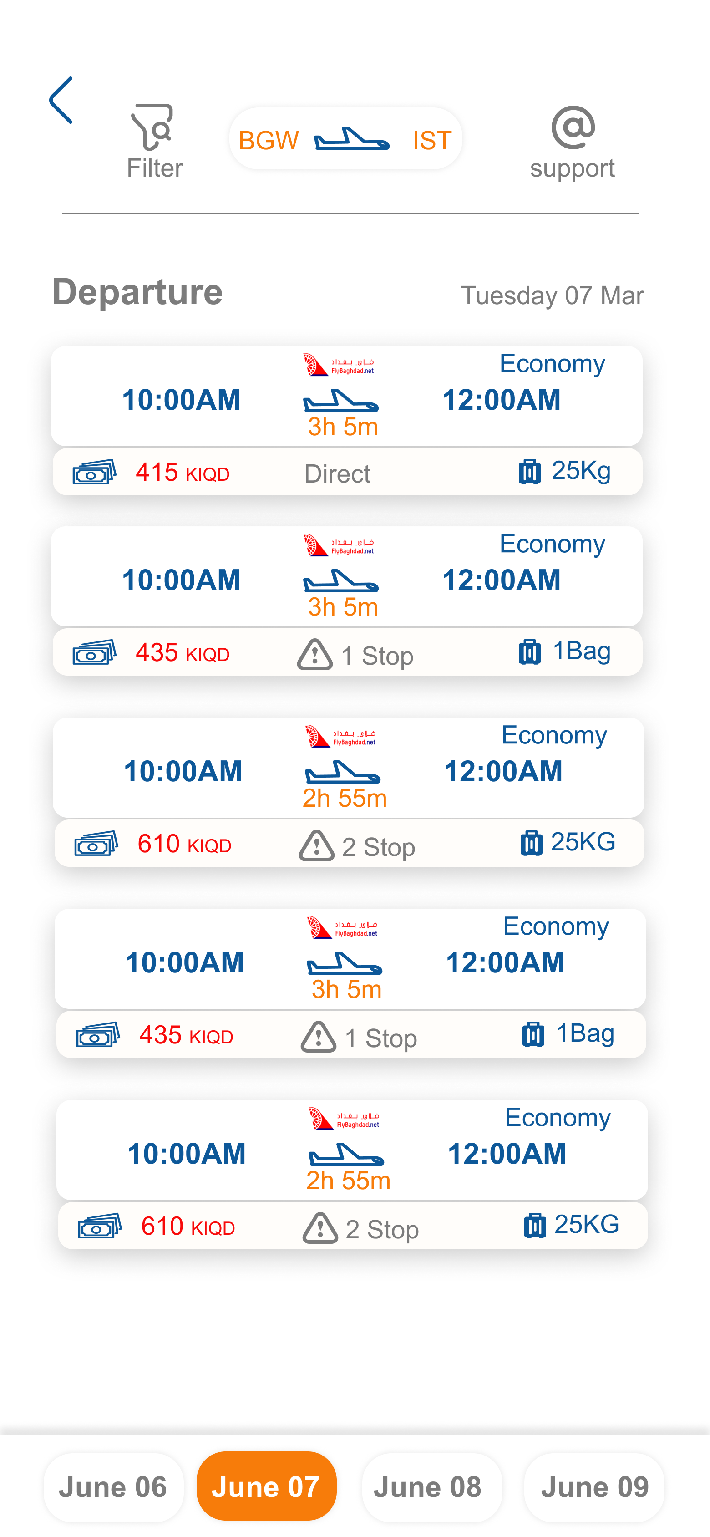The image size is (710, 1537).
Task: Select the June 07 date tab
Action: 266,1486
